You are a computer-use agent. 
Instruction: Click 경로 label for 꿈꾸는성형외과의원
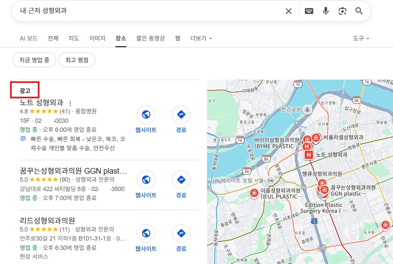coord(181,195)
